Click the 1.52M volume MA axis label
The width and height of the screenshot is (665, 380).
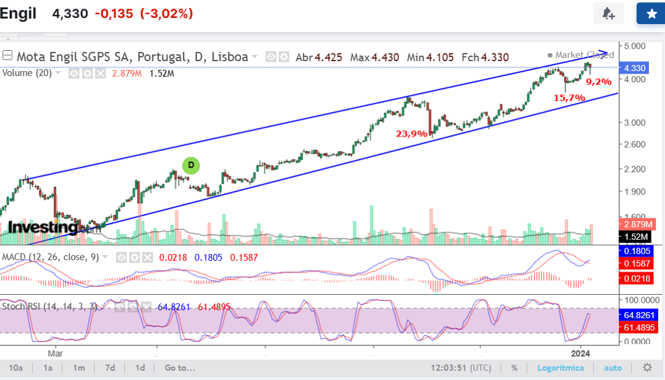[x=635, y=237]
